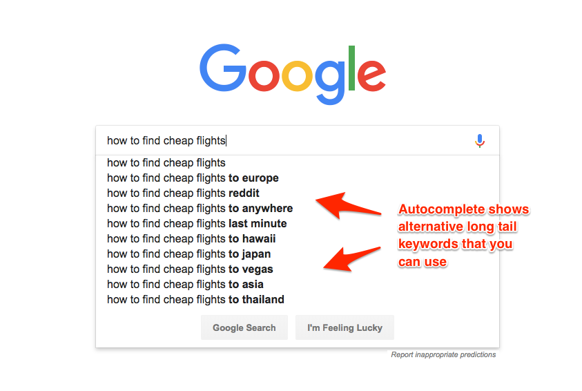
Task: Select the "to asia" suggestion
Action: click(x=185, y=285)
